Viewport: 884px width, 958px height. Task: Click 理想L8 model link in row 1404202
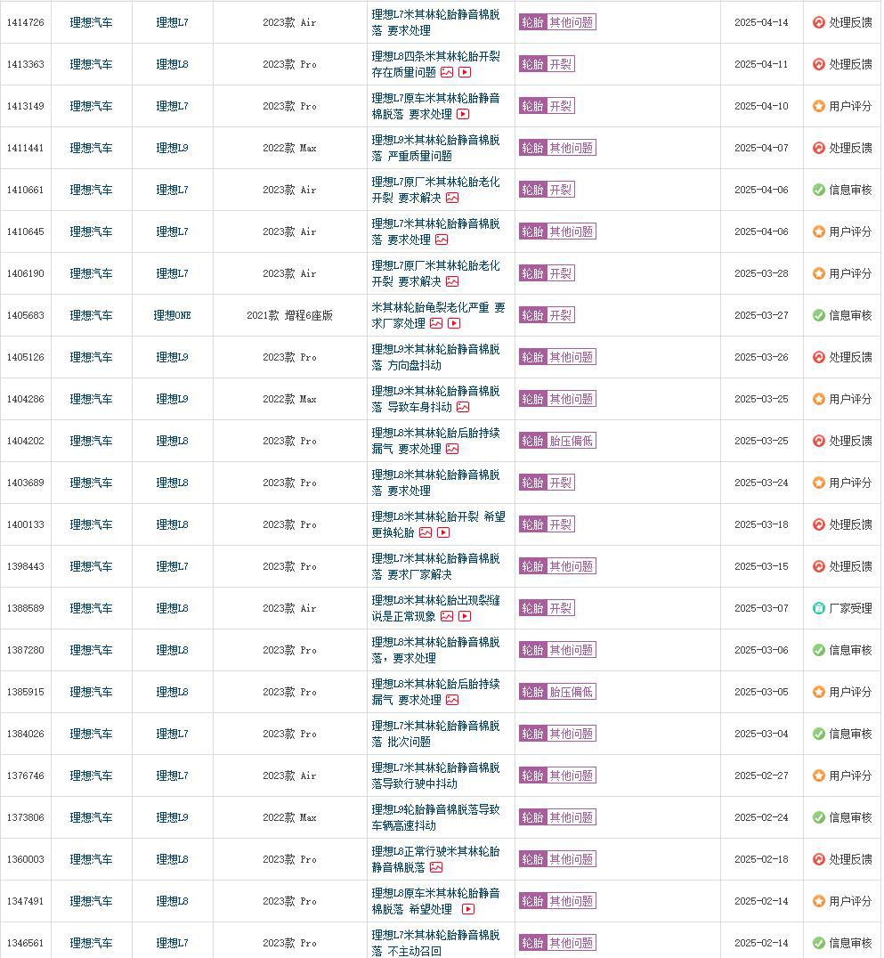pyautogui.click(x=173, y=441)
